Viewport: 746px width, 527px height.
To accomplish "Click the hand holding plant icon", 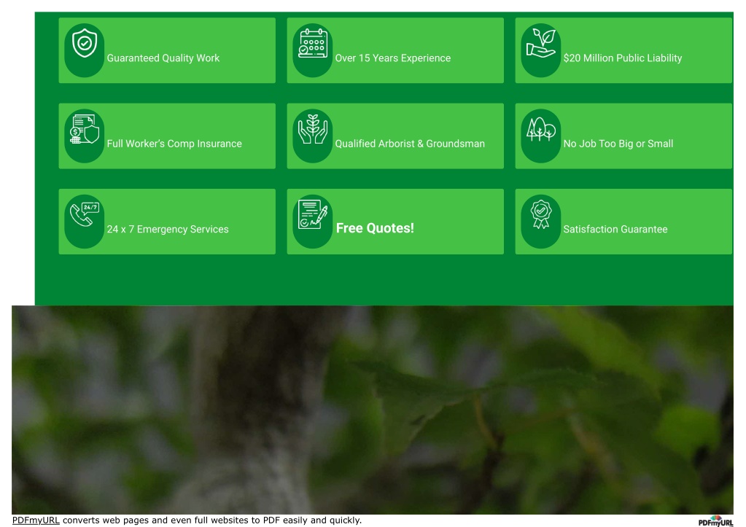I will [541, 43].
